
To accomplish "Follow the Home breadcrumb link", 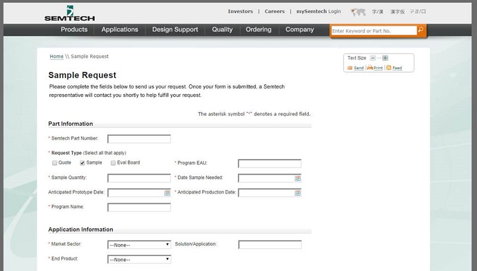I will 57,56.
